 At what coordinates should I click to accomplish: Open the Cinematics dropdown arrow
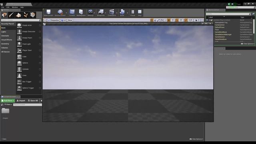(117, 13)
